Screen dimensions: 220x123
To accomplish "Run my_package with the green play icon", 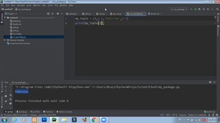I will (191, 9).
